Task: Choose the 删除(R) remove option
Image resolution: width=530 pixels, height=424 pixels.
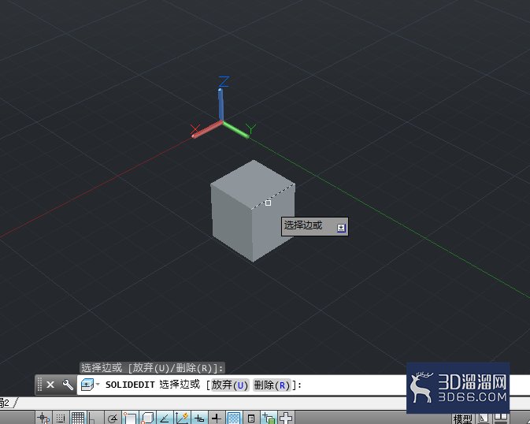Action: [x=272, y=385]
